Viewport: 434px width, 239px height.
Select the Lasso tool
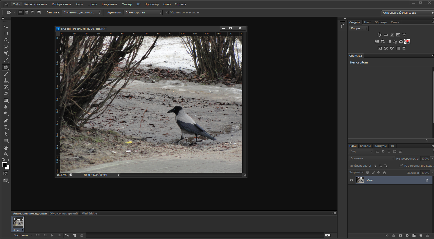[6, 40]
